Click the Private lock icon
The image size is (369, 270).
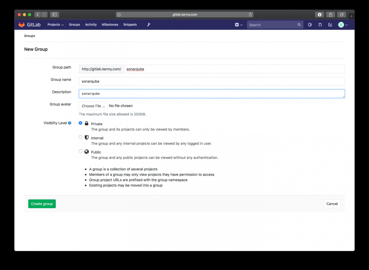pos(87,124)
